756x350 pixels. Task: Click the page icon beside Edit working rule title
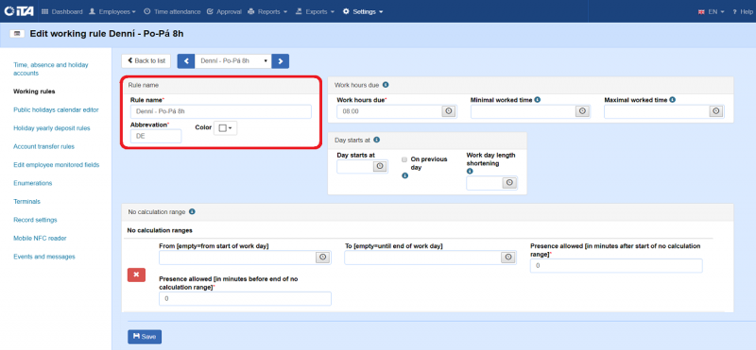[17, 34]
